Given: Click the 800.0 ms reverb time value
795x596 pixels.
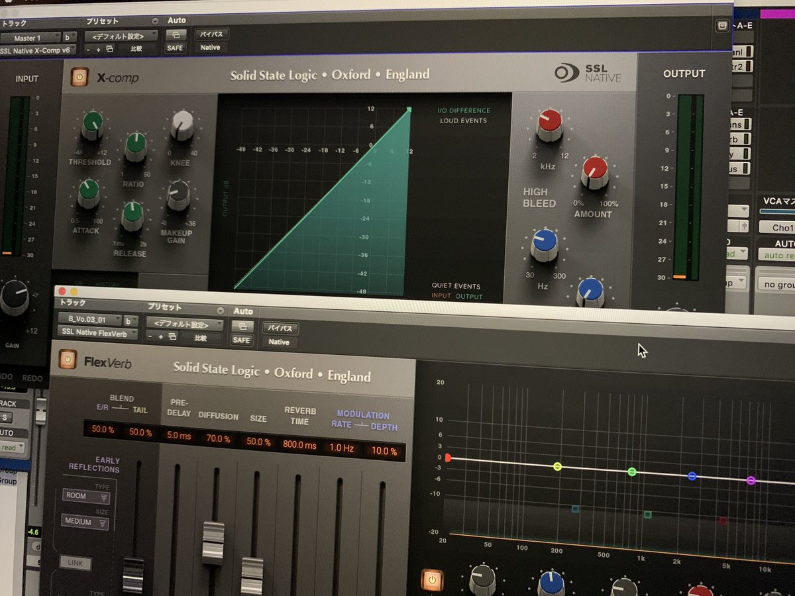Looking at the screenshot, I should click(x=299, y=445).
